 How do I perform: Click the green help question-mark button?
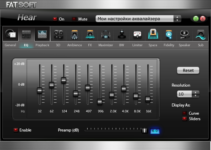pos(196,18)
